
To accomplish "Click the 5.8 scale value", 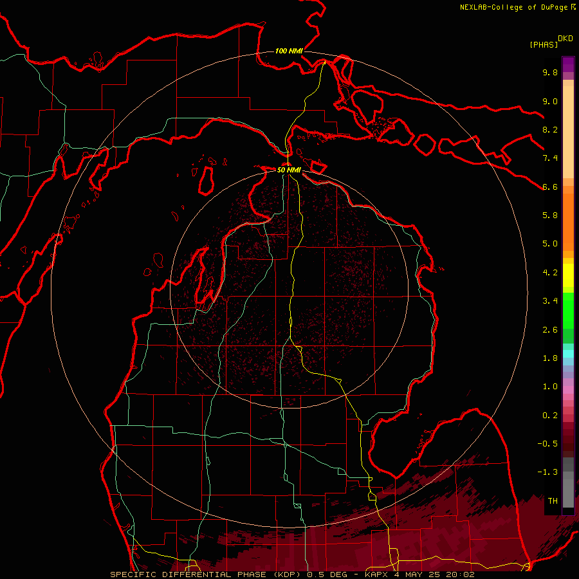I will tap(550, 216).
